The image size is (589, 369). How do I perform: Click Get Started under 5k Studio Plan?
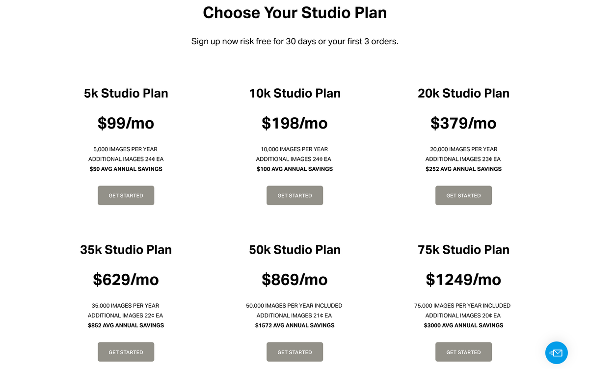point(126,195)
